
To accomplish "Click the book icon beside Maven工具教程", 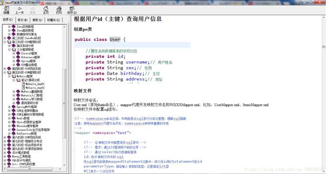I will 9,156.
